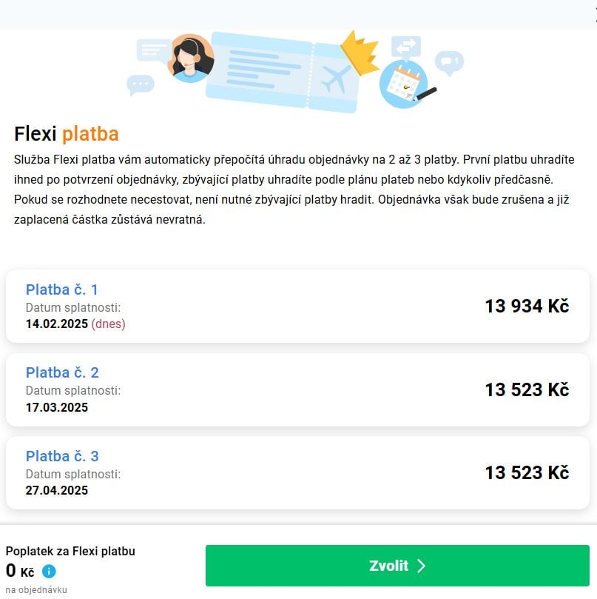Open the Platba č. 1 heading

(62, 290)
